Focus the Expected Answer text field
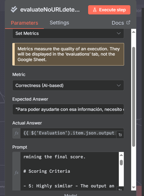This screenshot has height=196, width=144. point(68,109)
